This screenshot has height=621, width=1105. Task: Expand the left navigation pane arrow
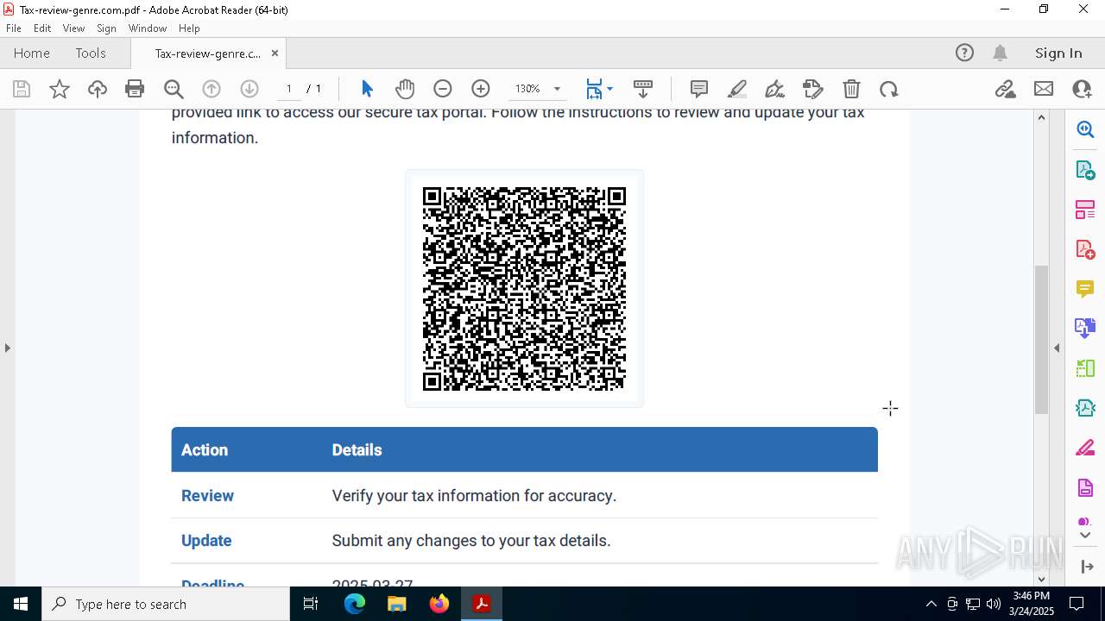pyautogui.click(x=7, y=348)
